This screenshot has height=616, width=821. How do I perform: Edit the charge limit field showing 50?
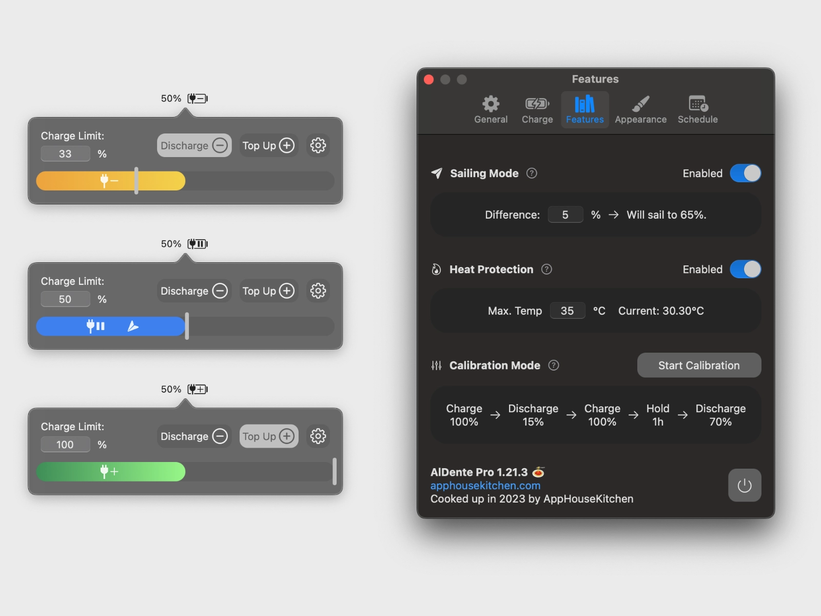click(x=65, y=299)
